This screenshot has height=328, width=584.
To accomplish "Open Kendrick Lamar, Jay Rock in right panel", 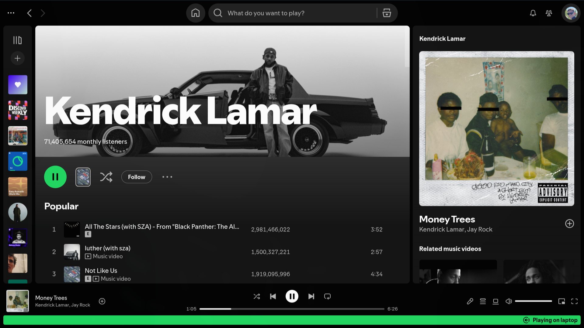I will pyautogui.click(x=456, y=230).
